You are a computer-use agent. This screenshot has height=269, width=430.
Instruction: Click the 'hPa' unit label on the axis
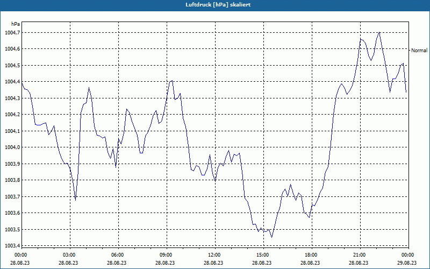tap(16, 24)
